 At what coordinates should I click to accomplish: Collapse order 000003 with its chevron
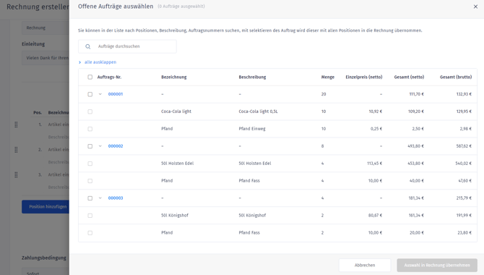click(x=100, y=198)
